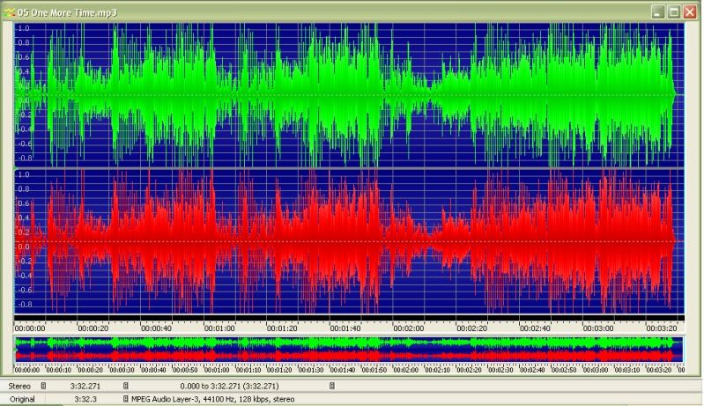Image resolution: width=704 pixels, height=406 pixels.
Task: Click 00:01:20 on the main time ruler
Action: (x=282, y=328)
